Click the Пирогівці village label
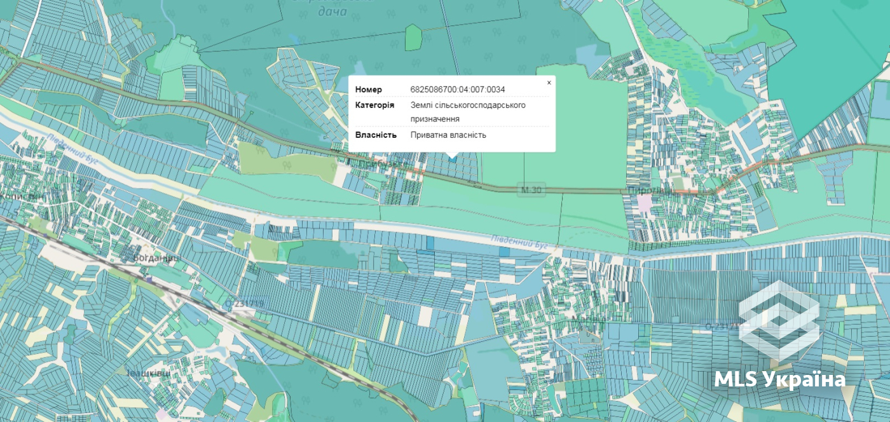 648,190
